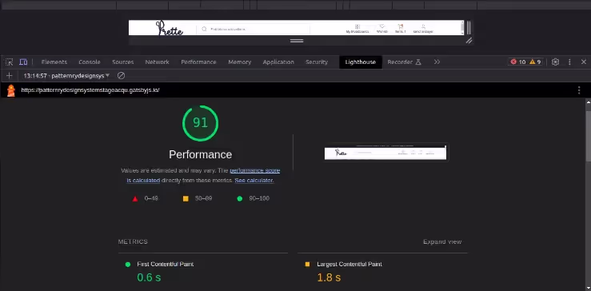Open the Application tab

tap(278, 62)
